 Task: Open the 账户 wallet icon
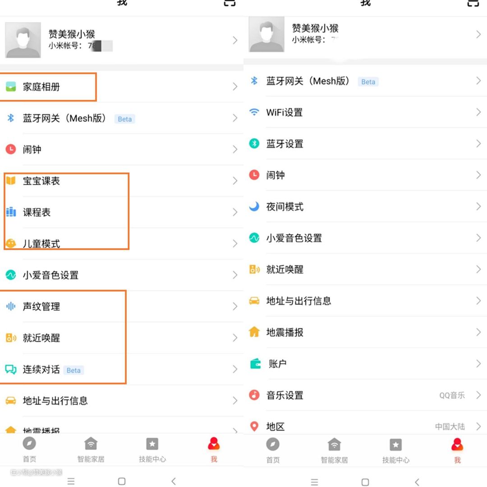(x=255, y=363)
